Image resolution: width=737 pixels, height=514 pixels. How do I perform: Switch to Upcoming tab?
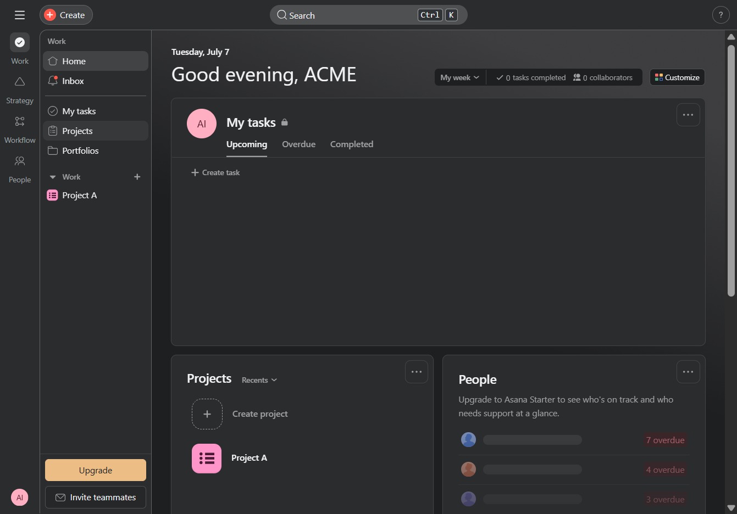[x=247, y=144]
